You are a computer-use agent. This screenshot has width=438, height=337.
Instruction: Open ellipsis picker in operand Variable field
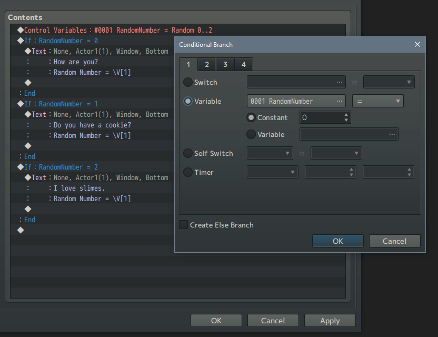click(x=392, y=134)
